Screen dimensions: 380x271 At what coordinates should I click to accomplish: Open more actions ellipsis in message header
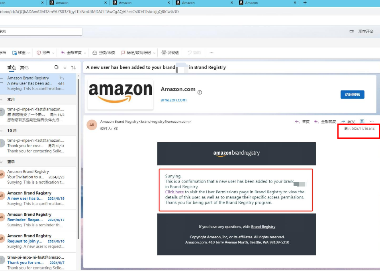pos(372,122)
